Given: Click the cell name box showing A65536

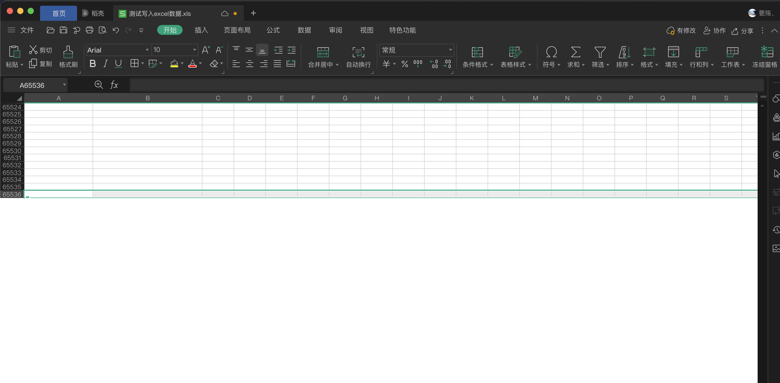Looking at the screenshot, I should coord(32,85).
